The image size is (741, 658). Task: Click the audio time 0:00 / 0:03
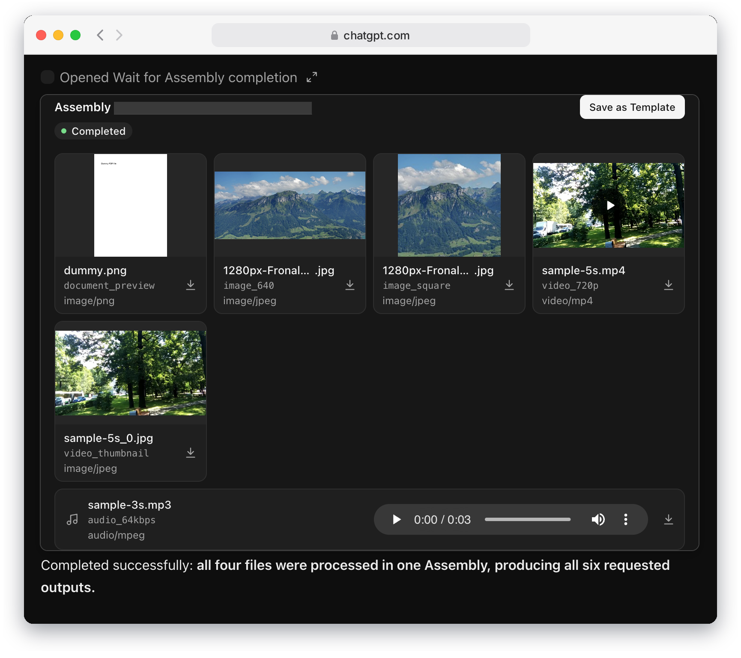(x=442, y=519)
